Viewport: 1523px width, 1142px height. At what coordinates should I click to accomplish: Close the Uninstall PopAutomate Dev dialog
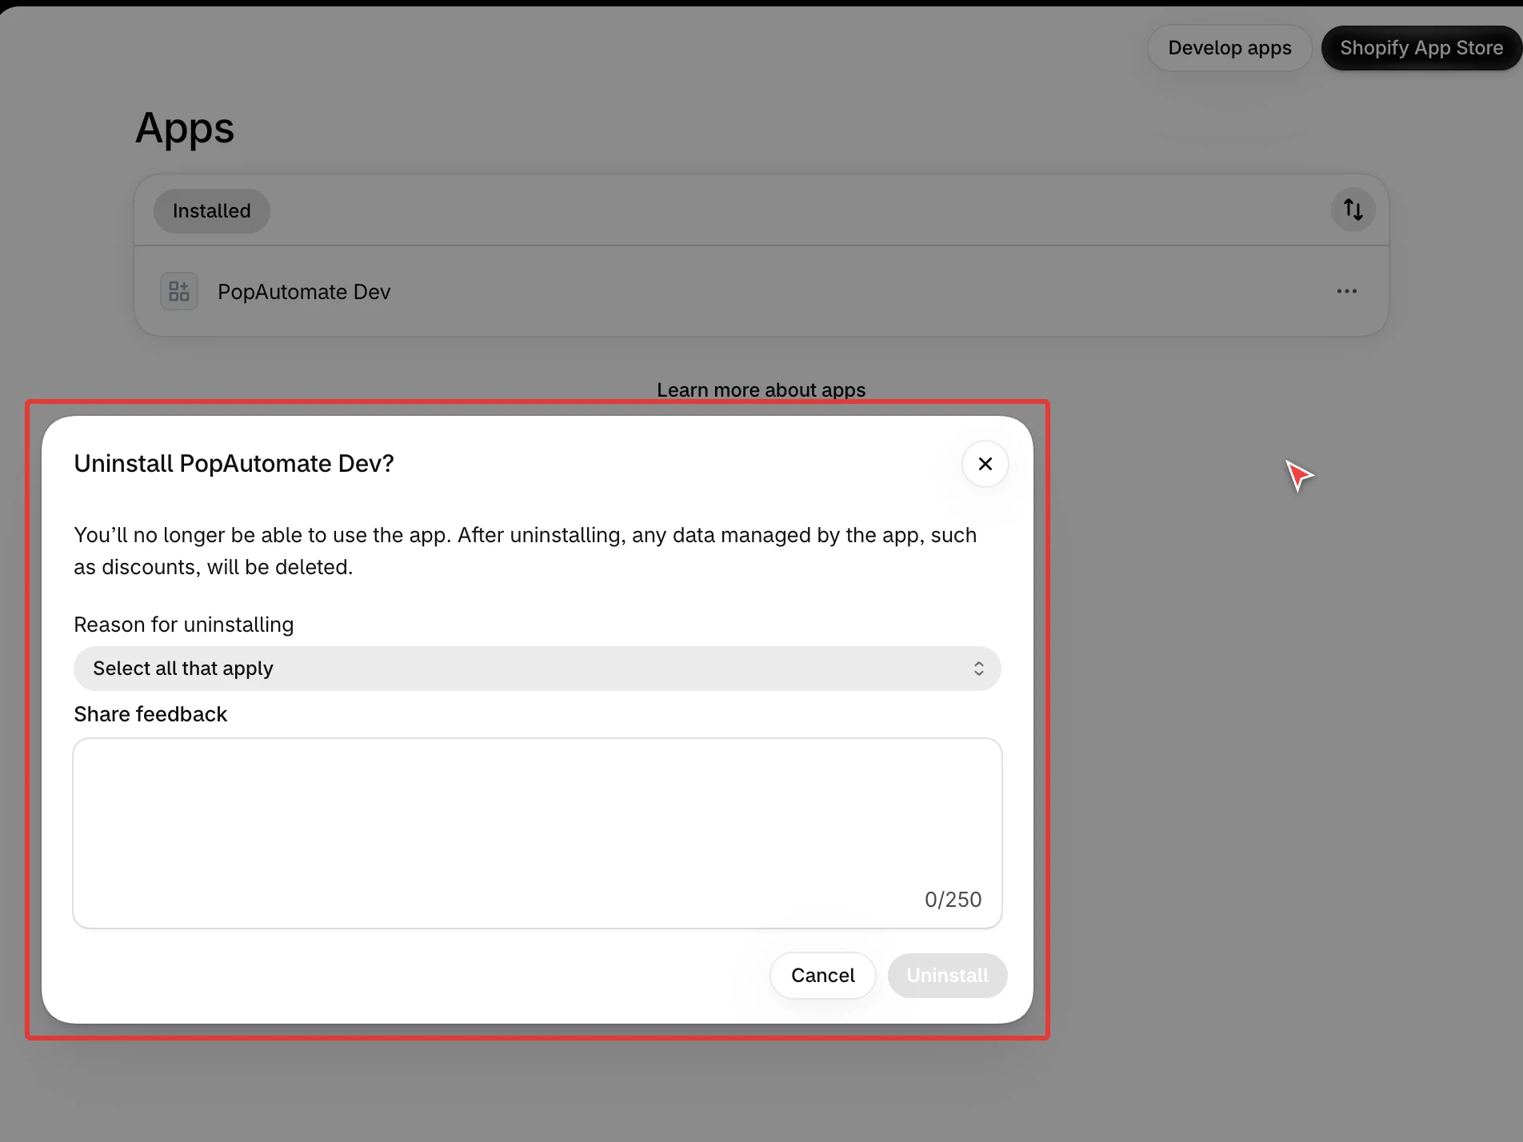[985, 464]
